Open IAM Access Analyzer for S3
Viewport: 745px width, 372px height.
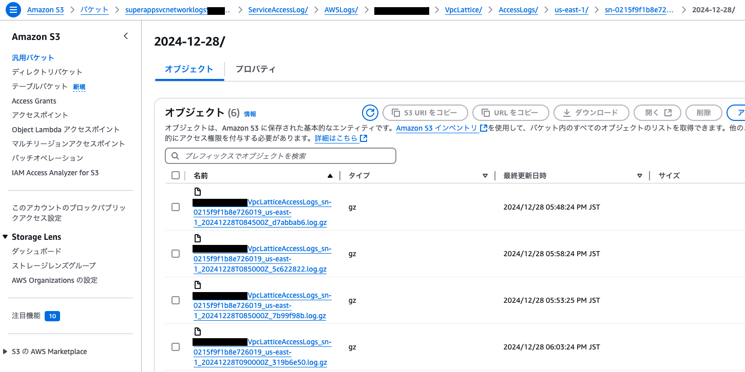pos(55,173)
